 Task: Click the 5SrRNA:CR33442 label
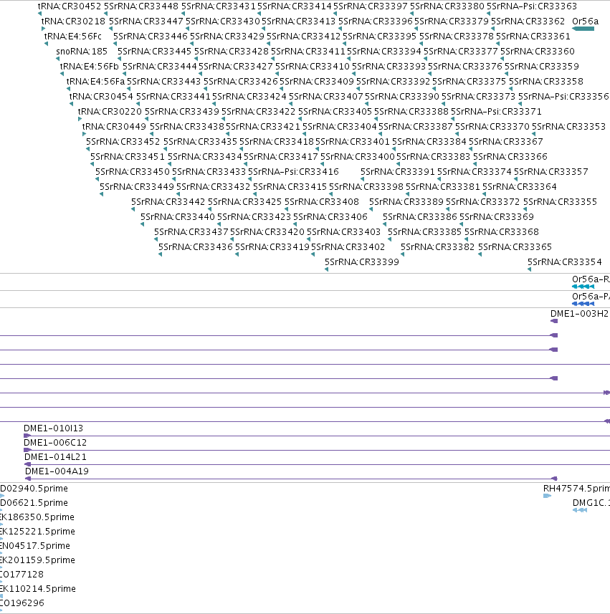pyautogui.click(x=168, y=202)
